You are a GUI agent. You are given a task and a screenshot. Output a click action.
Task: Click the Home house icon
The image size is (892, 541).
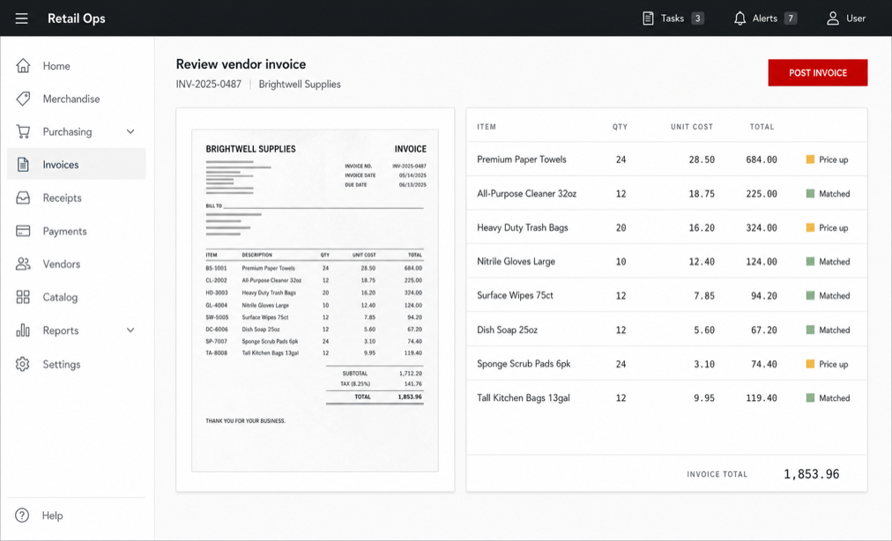(x=23, y=66)
